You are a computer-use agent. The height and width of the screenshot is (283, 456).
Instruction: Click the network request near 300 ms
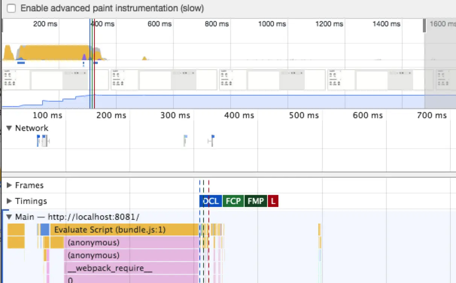(185, 140)
